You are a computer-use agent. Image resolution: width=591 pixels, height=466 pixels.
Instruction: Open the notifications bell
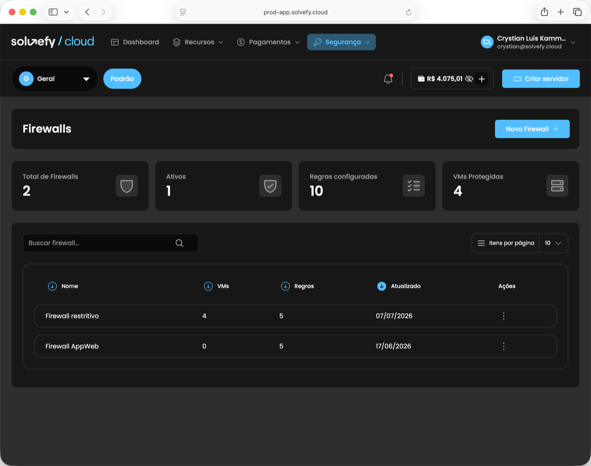(388, 79)
